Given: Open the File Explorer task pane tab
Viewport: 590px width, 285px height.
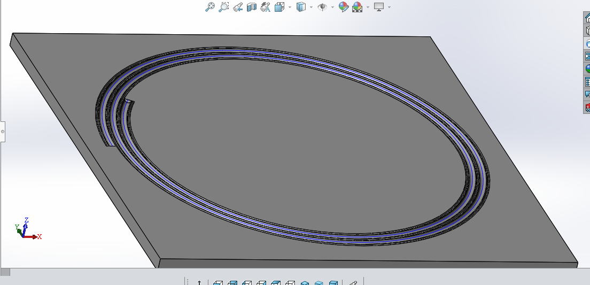Looking at the screenshot, I should click(587, 43).
